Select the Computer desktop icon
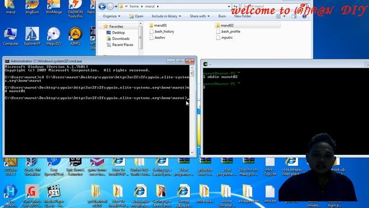Image resolution: width=369 pixels, height=208 pixels. tap(10, 36)
